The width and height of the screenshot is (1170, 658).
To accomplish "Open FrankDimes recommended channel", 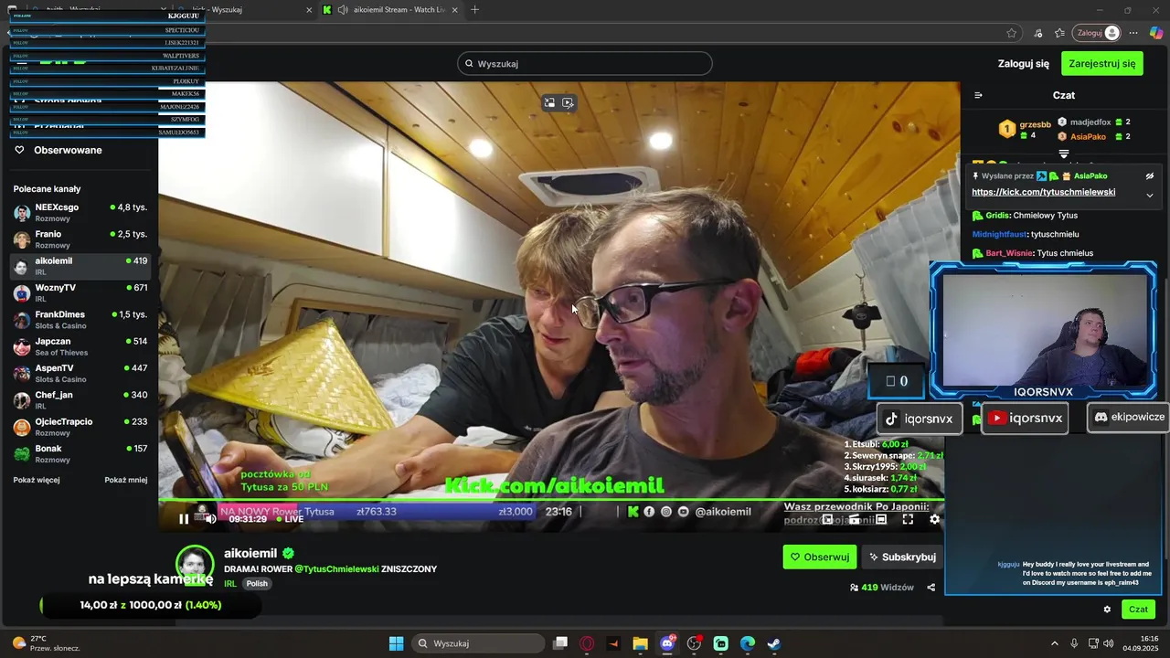I will pyautogui.click(x=80, y=320).
